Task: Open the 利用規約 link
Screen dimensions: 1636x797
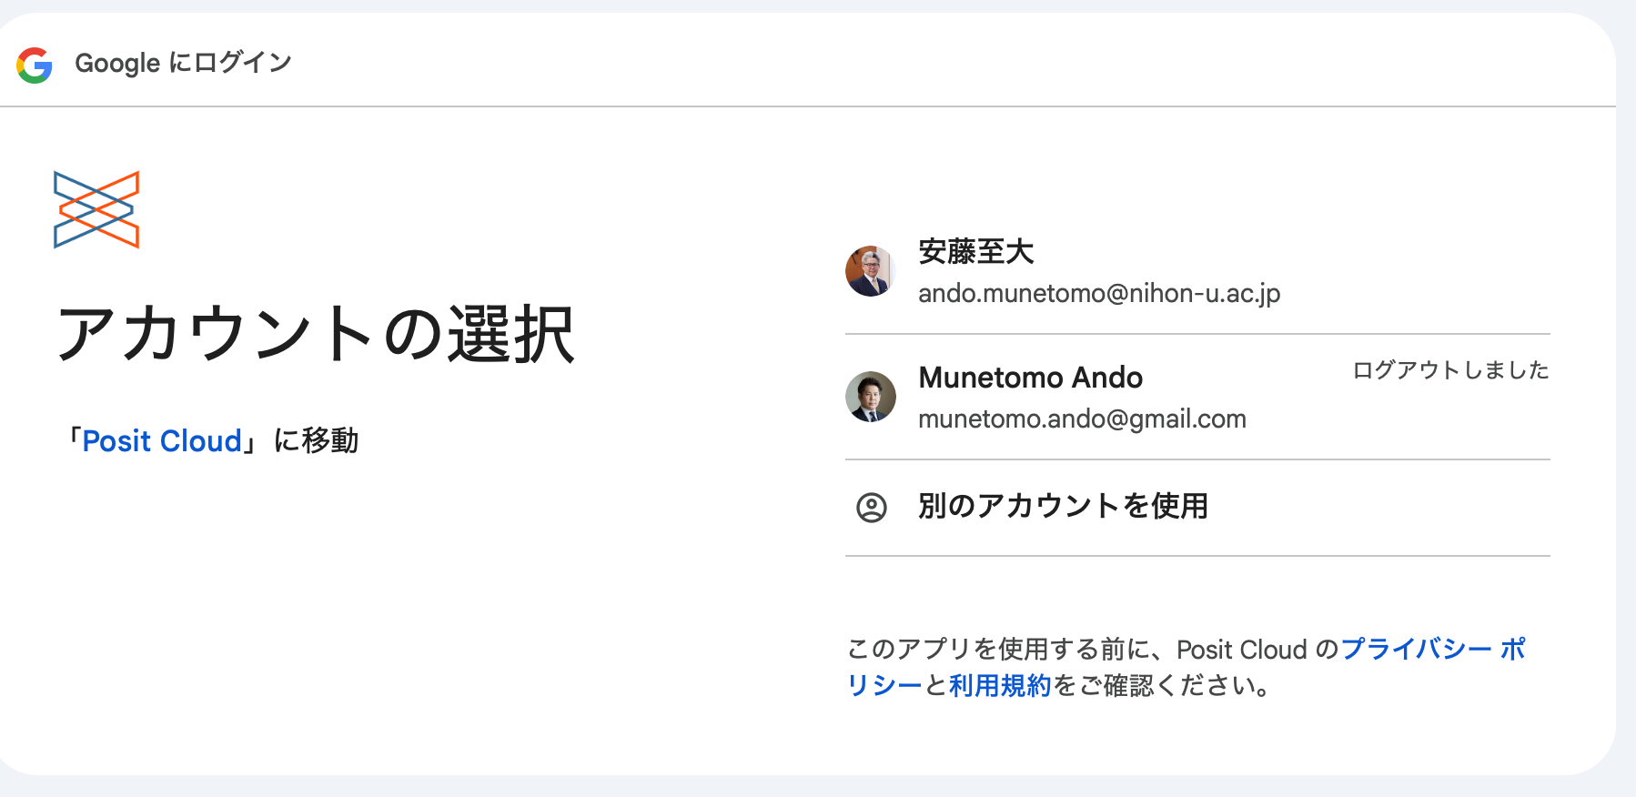Action: [1000, 685]
